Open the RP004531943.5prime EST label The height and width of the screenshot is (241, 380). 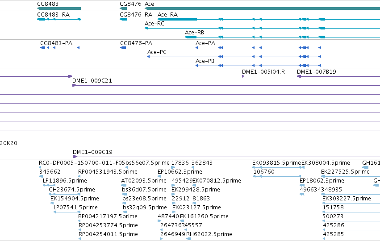click(108, 172)
